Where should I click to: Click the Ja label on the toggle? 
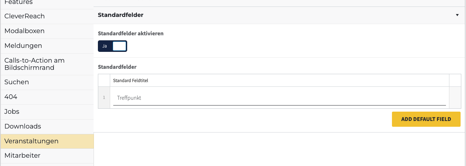point(105,46)
